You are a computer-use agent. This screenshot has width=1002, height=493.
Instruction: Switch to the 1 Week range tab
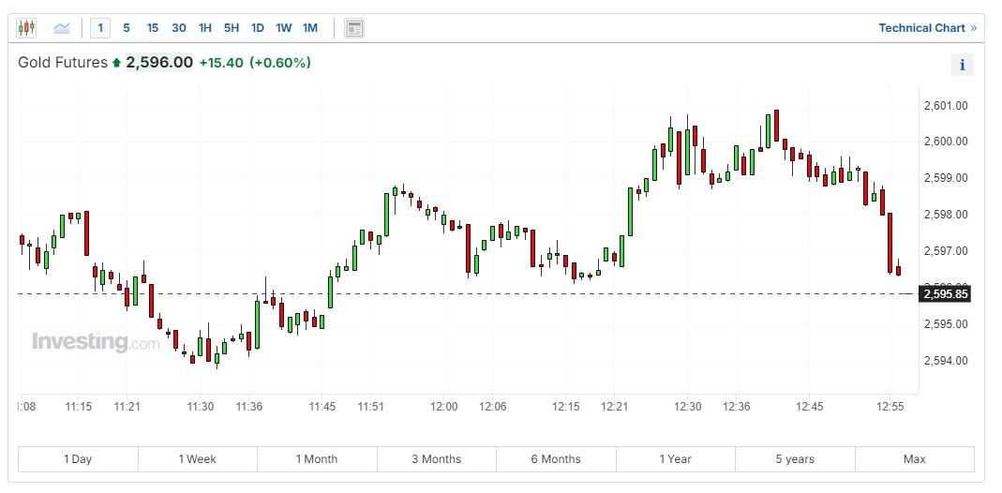(197, 459)
